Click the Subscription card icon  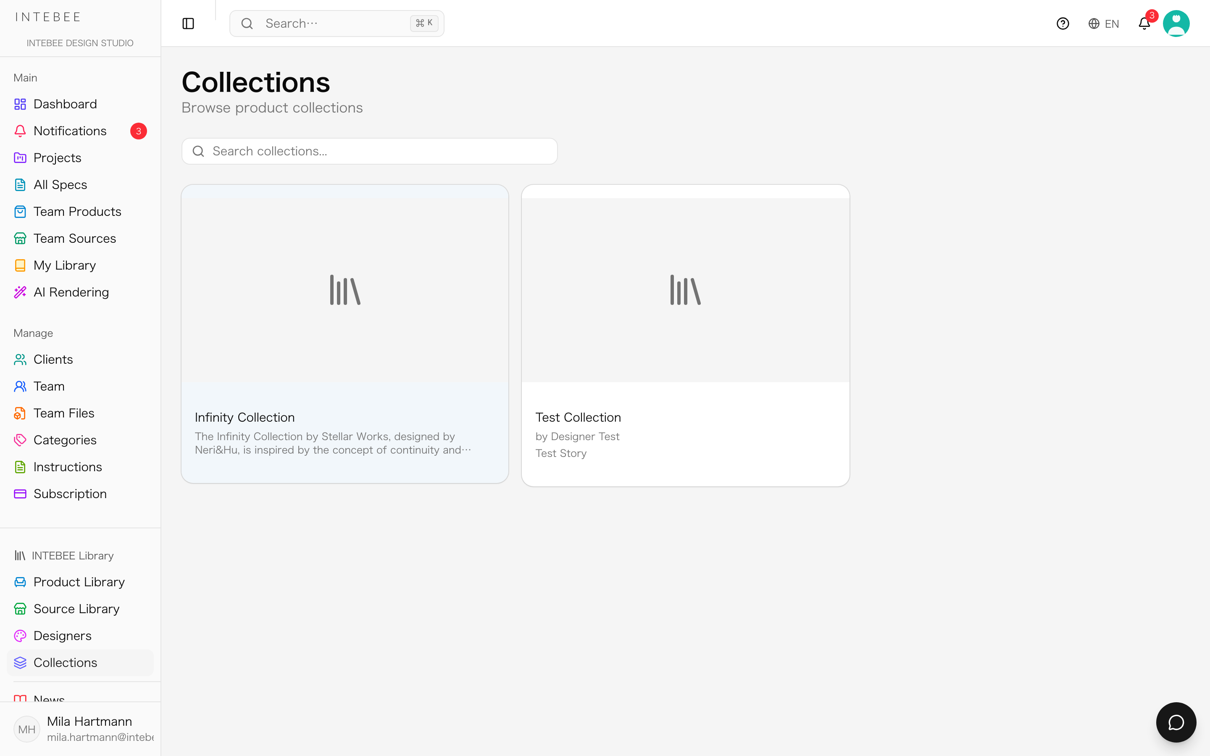click(x=20, y=494)
